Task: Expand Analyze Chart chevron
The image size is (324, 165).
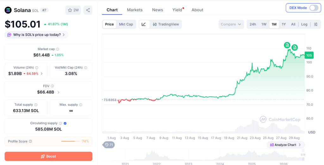Action: pos(300,145)
